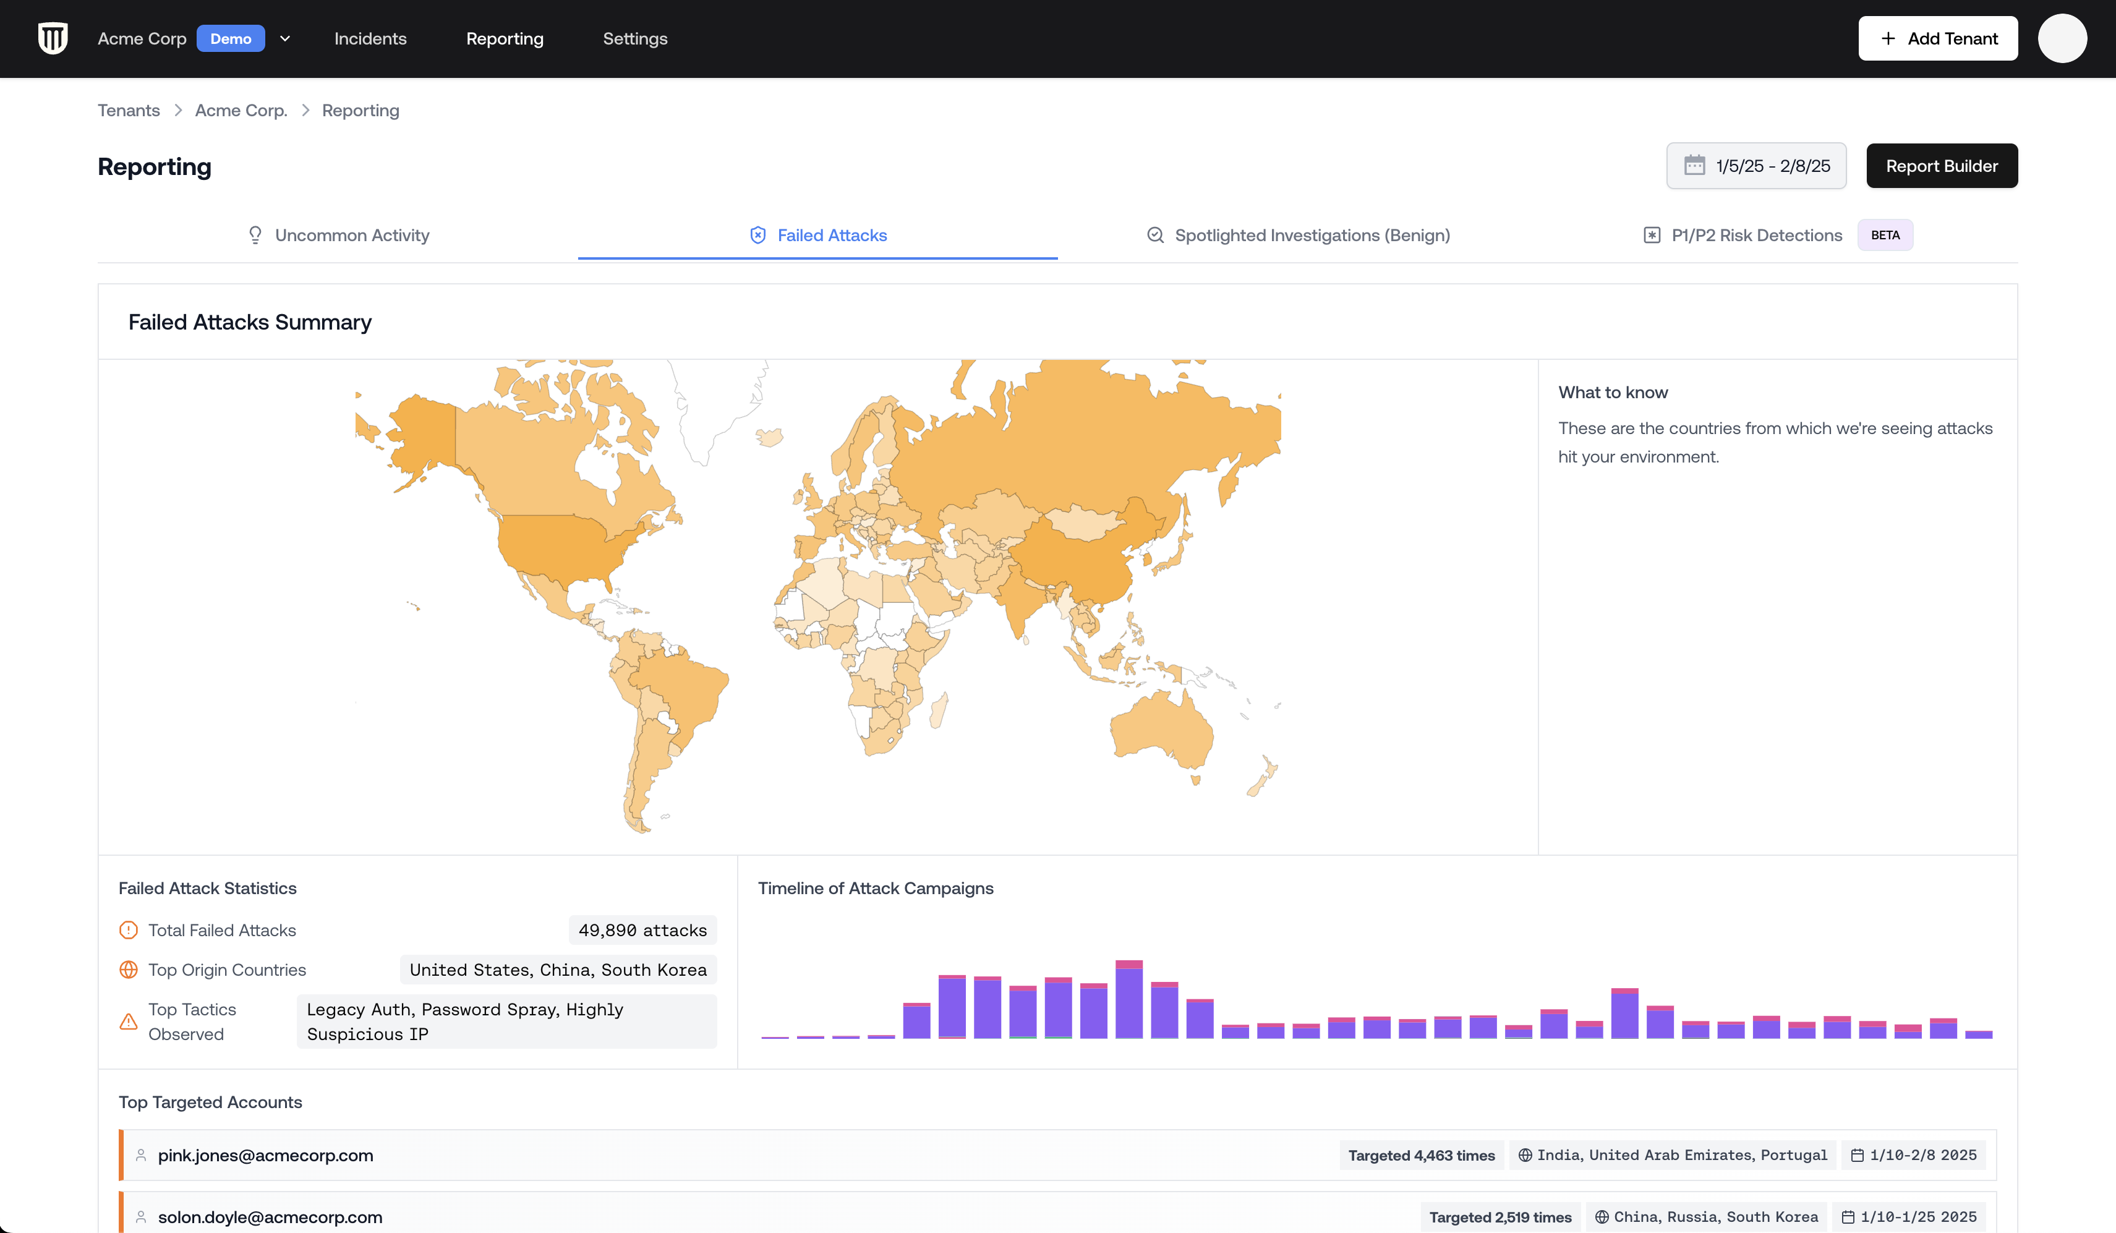Open Settings in the top navigation

(635, 38)
